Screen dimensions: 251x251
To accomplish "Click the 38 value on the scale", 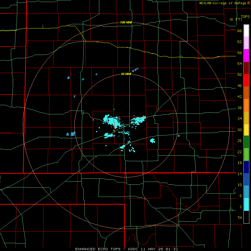I will (240, 108).
